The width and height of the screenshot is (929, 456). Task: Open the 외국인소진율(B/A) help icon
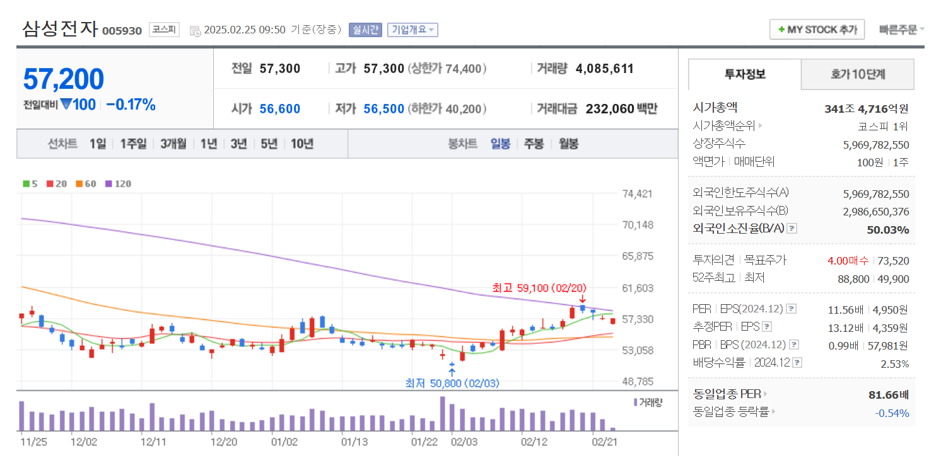point(792,229)
